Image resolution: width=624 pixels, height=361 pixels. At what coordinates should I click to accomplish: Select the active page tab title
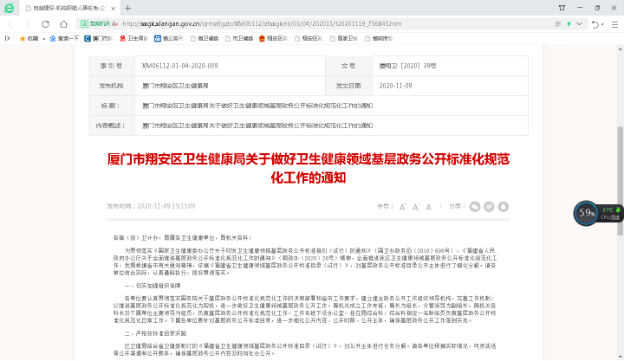click(69, 9)
